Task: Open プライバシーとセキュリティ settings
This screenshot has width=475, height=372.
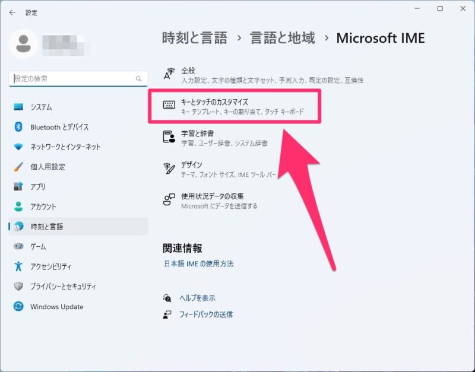Action: click(x=78, y=287)
